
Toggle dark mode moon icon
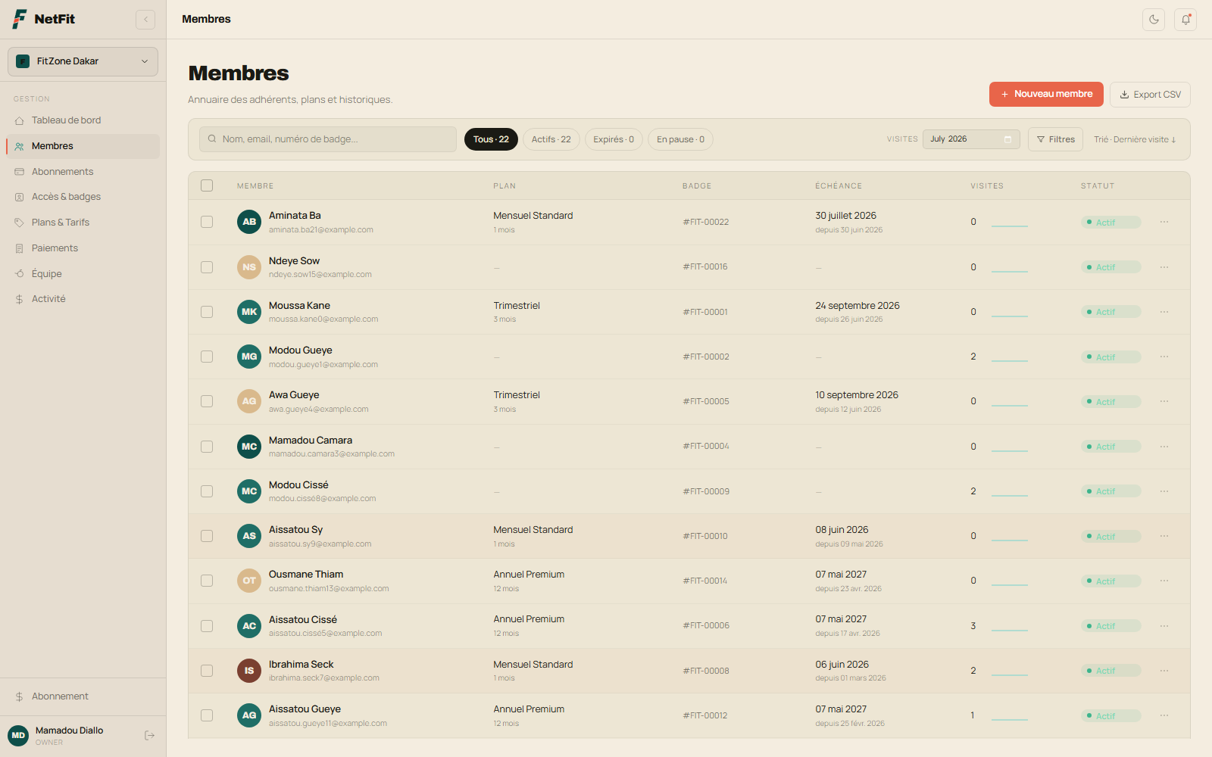(1154, 20)
